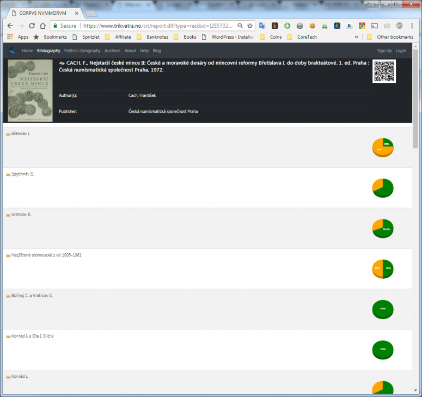Open the Coins bookmarks folder
Viewport: 422px width, 397px height.
point(271,37)
